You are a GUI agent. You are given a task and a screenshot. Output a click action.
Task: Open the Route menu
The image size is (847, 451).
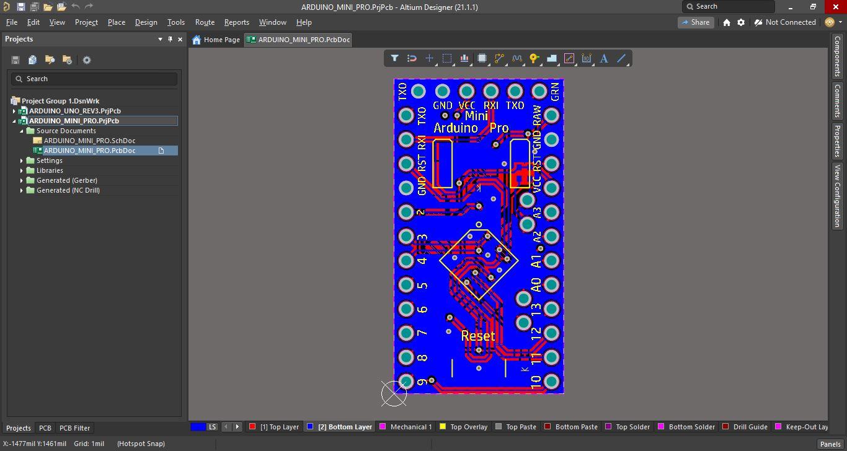click(205, 22)
